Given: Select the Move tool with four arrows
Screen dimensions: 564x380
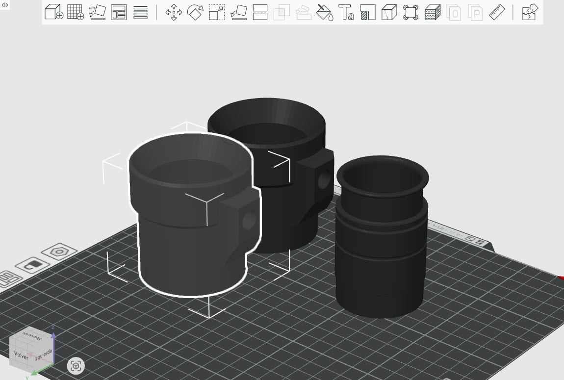Looking at the screenshot, I should point(174,12).
